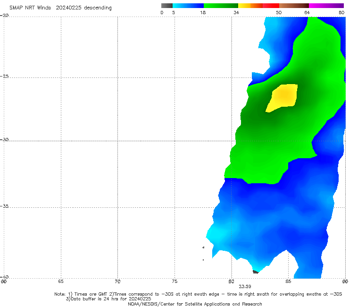Click the NOAA/NESDIS credit line
Viewport: 349px width, 307px height.
(x=195, y=304)
